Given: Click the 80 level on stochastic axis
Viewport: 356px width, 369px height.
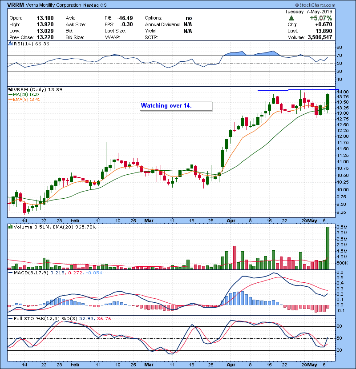Looking at the screenshot, I should coord(339,327).
